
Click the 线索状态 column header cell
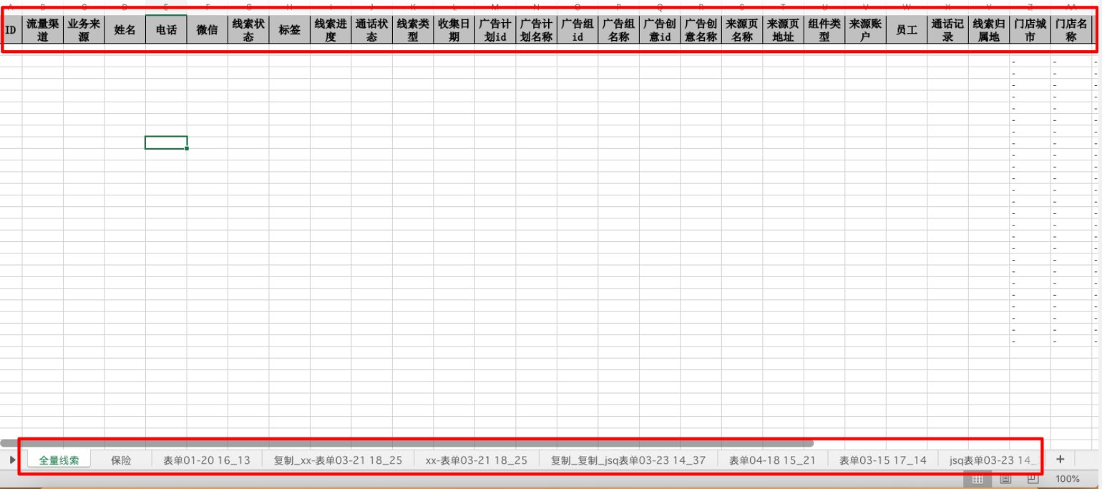point(248,30)
